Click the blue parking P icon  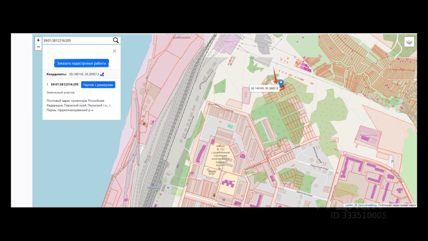pyautogui.click(x=393, y=162)
